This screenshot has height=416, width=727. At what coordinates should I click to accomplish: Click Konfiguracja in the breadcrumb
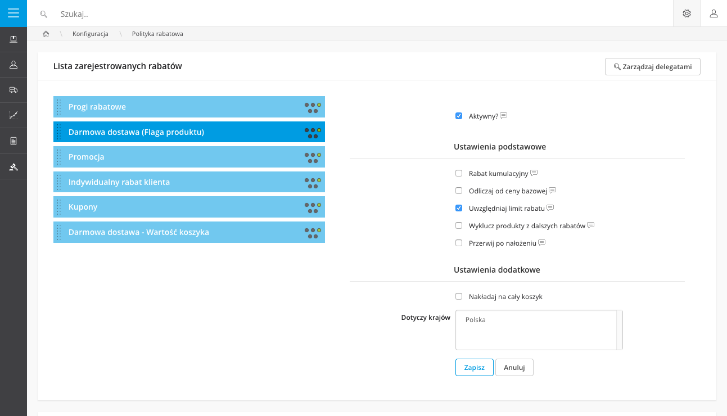click(x=90, y=34)
